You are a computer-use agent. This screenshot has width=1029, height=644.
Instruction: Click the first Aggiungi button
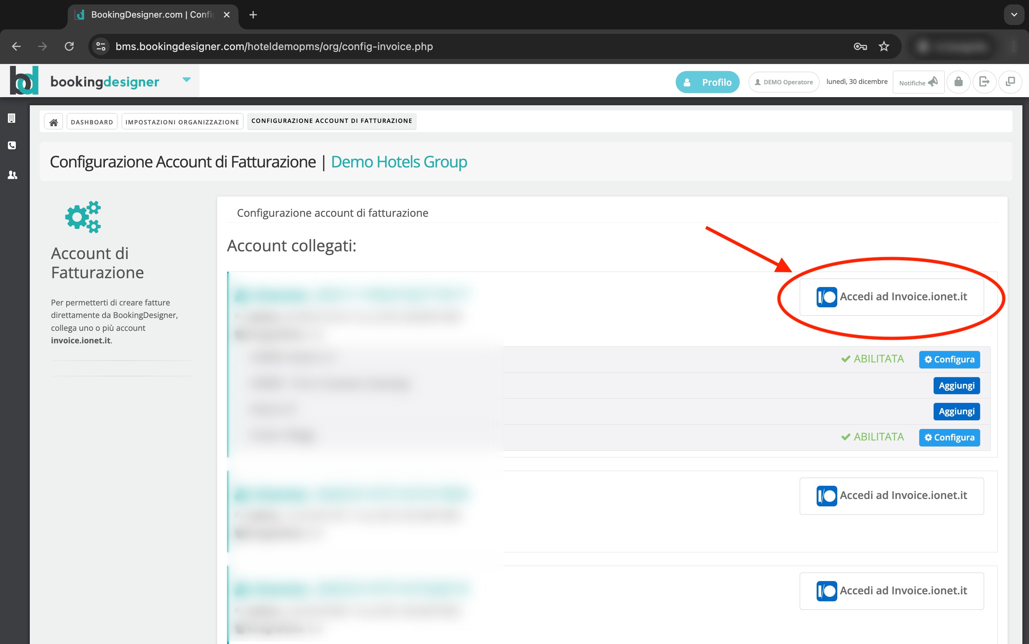coord(956,385)
